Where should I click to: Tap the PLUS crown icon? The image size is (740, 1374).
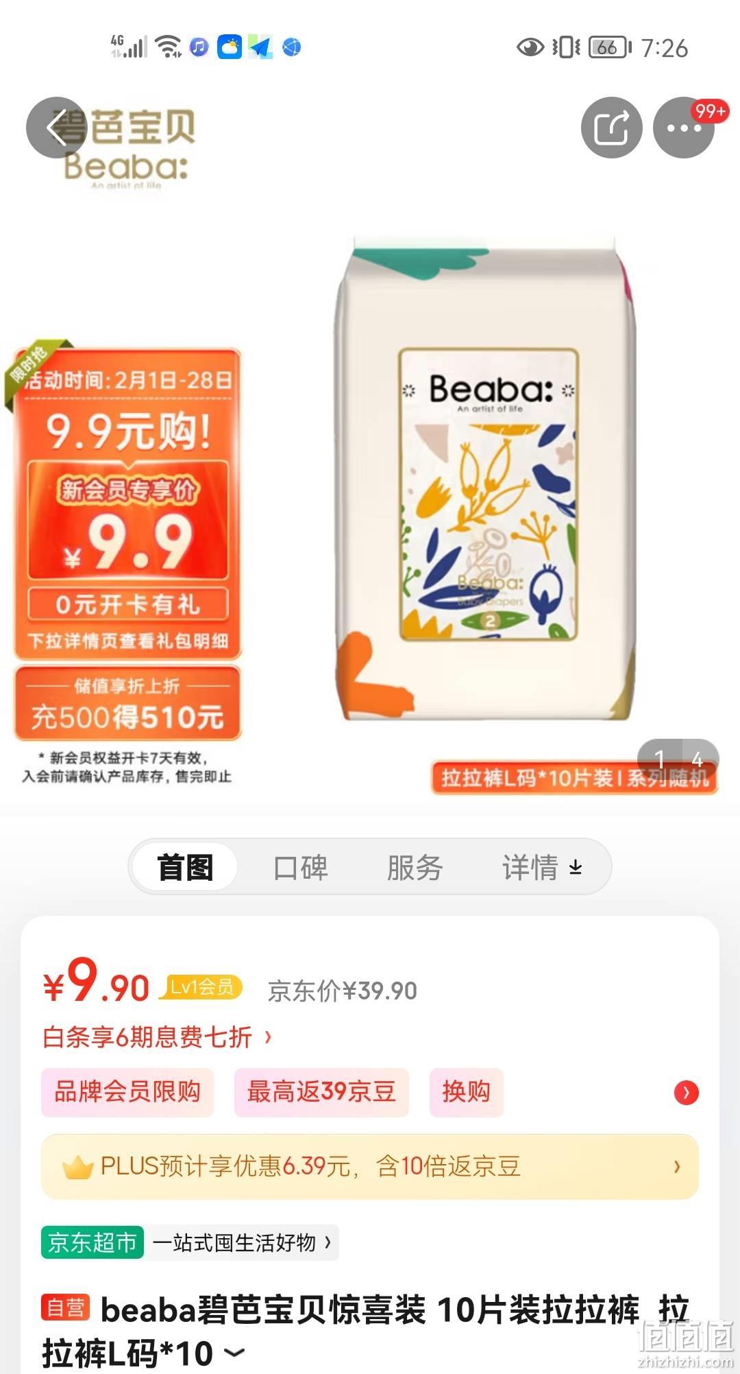tap(77, 1166)
